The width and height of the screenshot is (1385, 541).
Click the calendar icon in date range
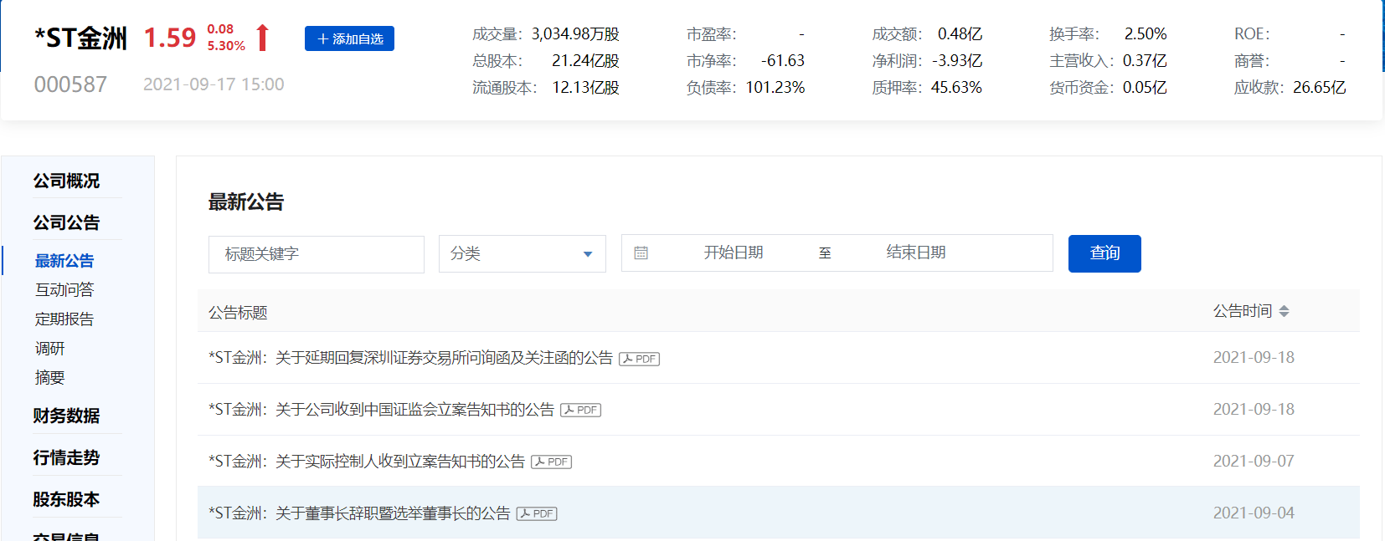641,253
